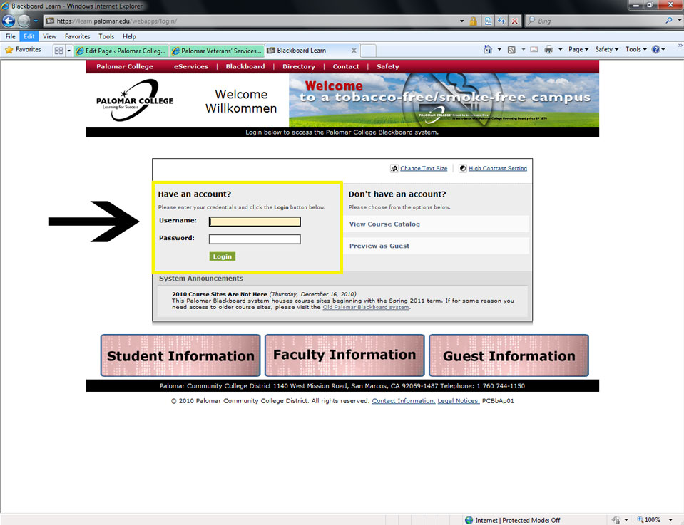Switch to the Edit Page ‹ Palomar College tab
Screen dimensions: 684x525
(x=121, y=51)
